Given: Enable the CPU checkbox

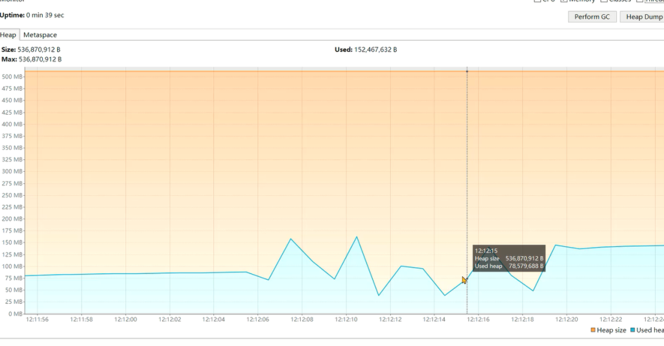Looking at the screenshot, I should pos(537,1).
